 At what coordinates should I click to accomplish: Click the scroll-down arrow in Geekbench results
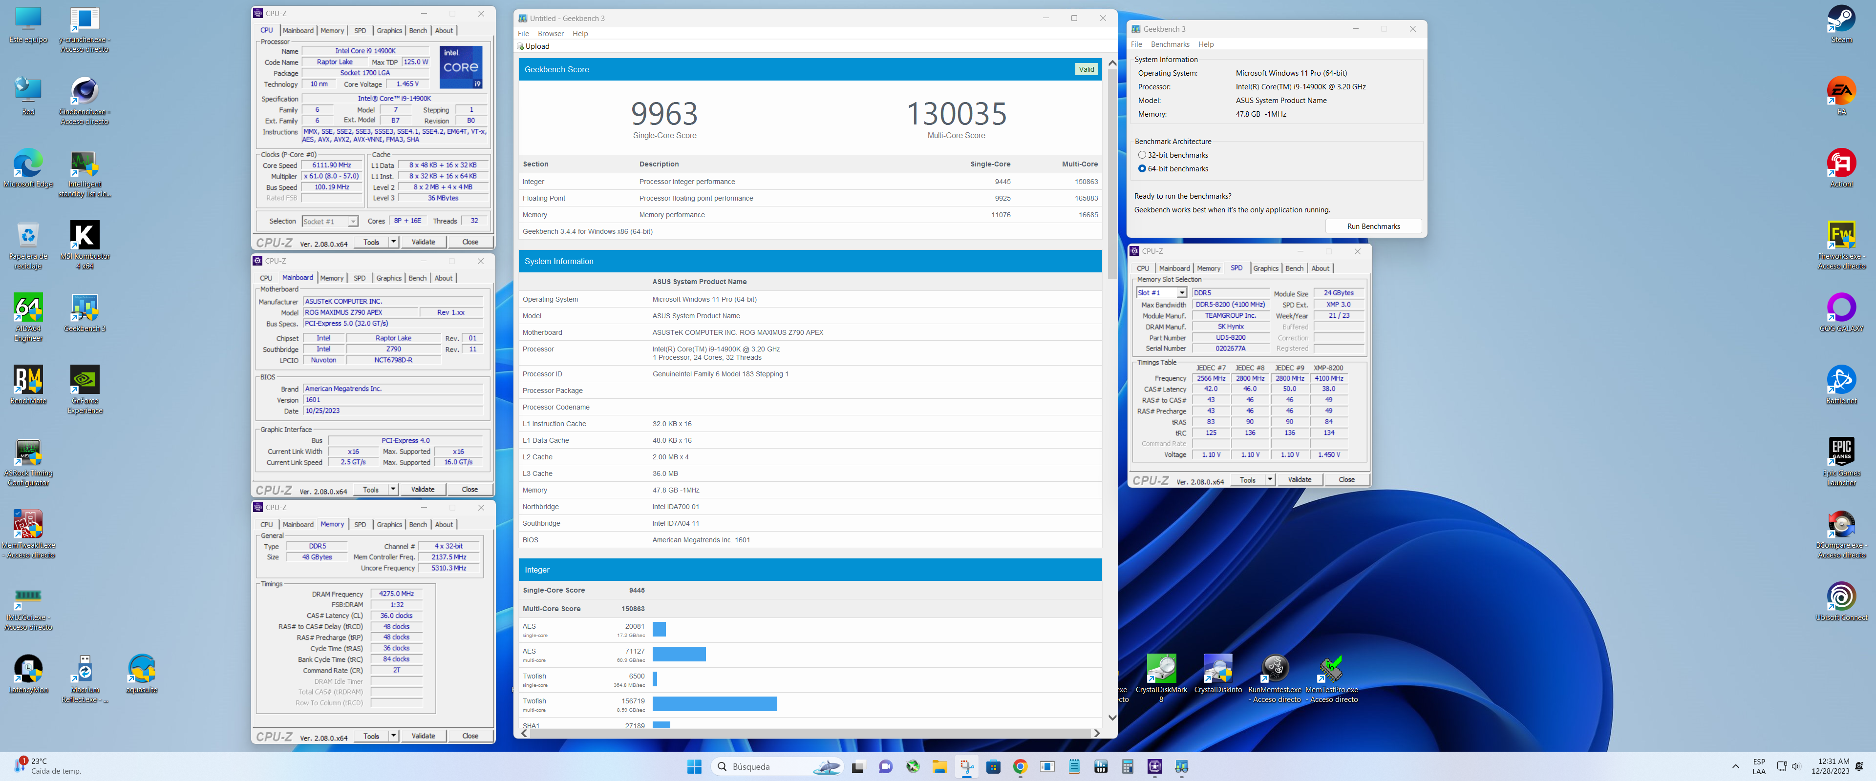[1112, 718]
